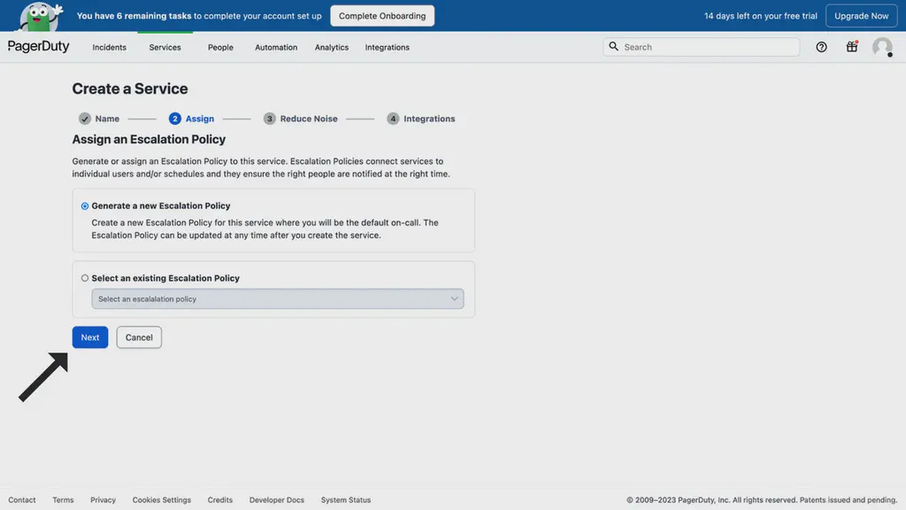The height and width of the screenshot is (510, 906).
Task: Open help via the question mark icon
Action: point(821,47)
